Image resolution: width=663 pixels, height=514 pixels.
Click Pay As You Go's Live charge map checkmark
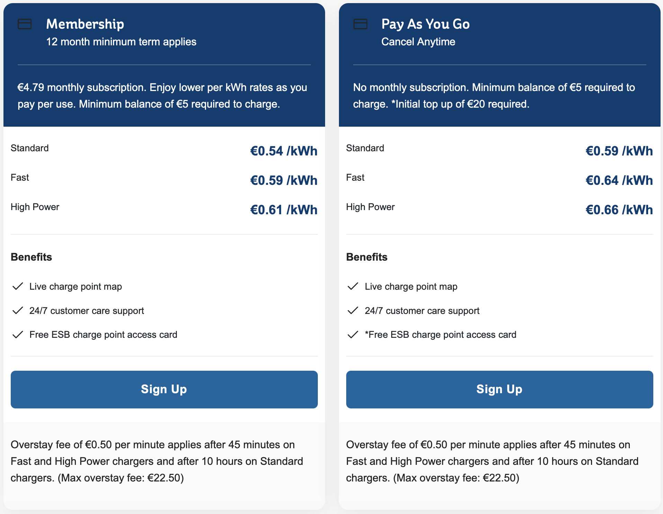tap(353, 286)
